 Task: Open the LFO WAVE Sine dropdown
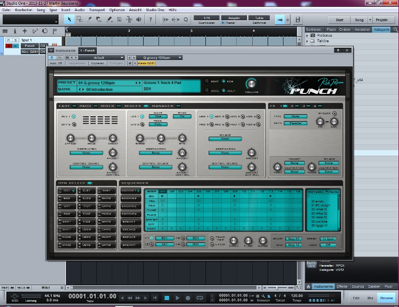coord(158,116)
